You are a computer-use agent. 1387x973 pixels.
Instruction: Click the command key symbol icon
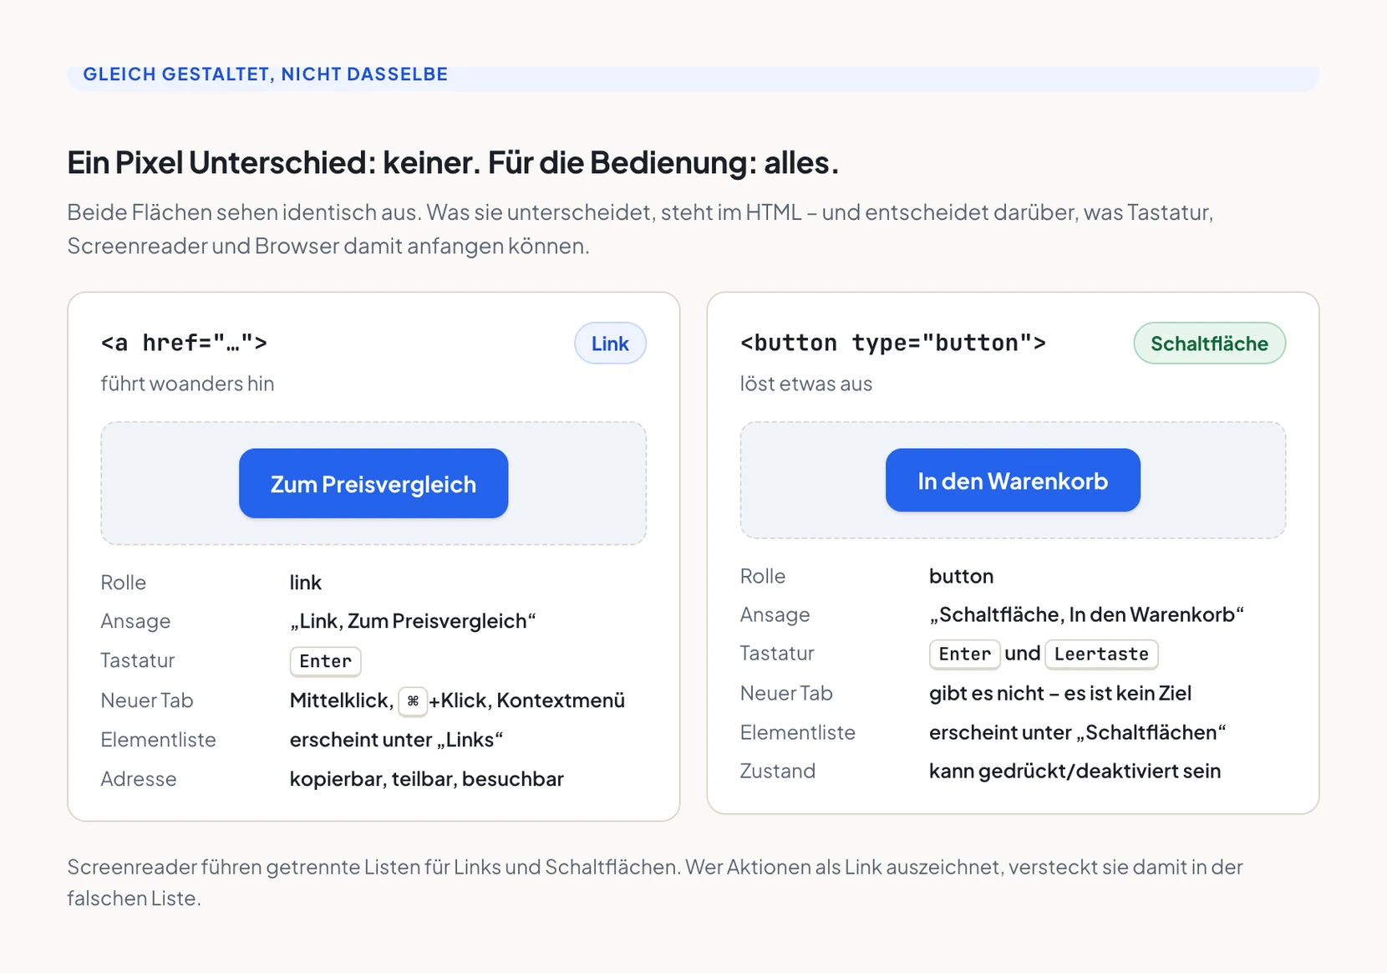pos(413,701)
